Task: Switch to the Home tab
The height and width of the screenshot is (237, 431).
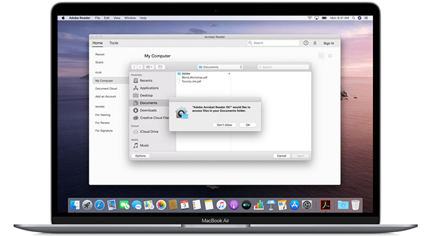Action: click(x=97, y=43)
